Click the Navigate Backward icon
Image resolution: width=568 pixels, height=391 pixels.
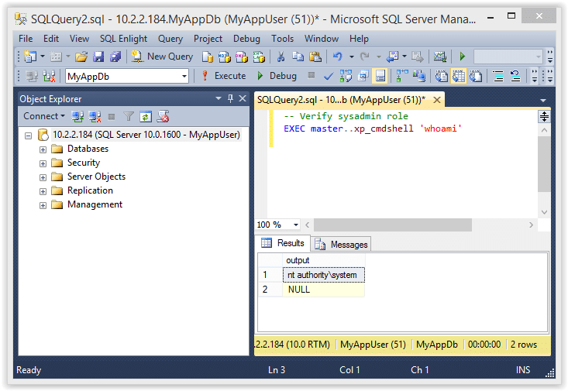[x=392, y=57]
